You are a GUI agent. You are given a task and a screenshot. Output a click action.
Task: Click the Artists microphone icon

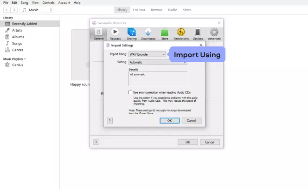[x=7, y=30]
